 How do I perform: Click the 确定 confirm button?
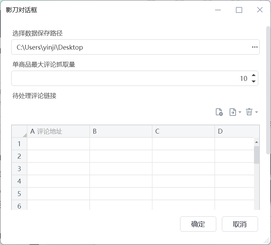click(x=198, y=224)
